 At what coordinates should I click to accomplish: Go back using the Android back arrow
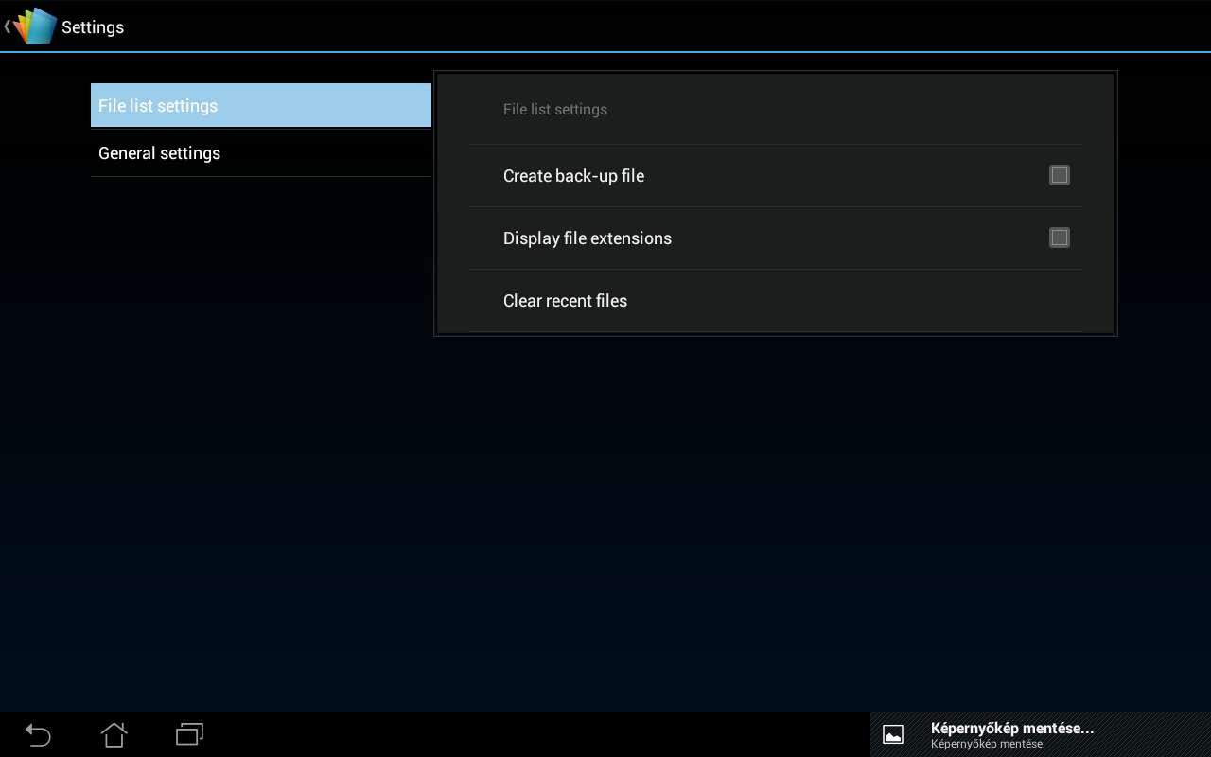point(38,734)
